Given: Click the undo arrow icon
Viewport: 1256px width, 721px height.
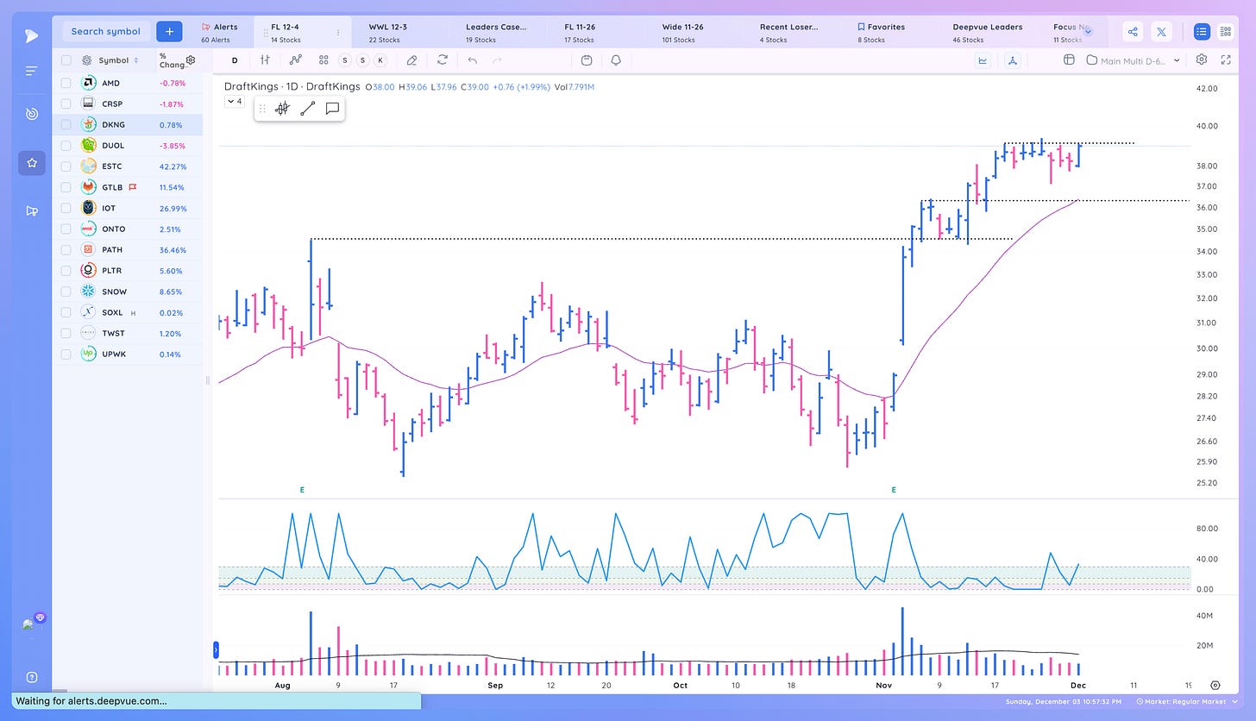Looking at the screenshot, I should 472,60.
